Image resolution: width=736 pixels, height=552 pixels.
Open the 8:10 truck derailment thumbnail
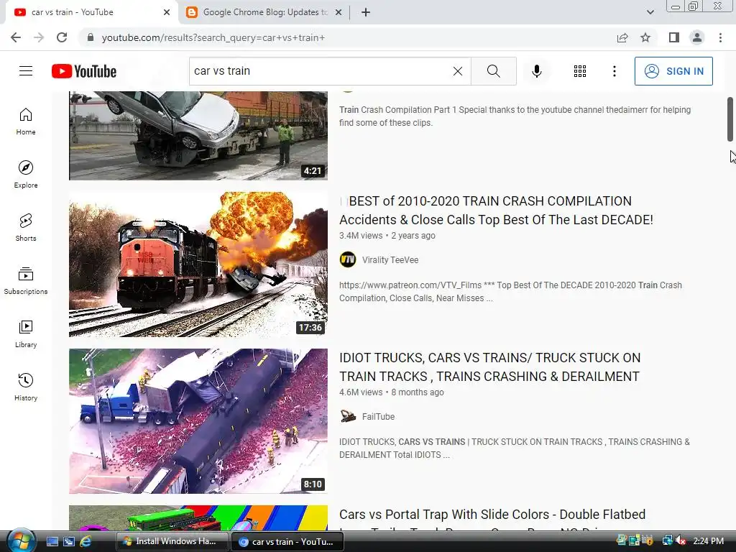click(198, 420)
